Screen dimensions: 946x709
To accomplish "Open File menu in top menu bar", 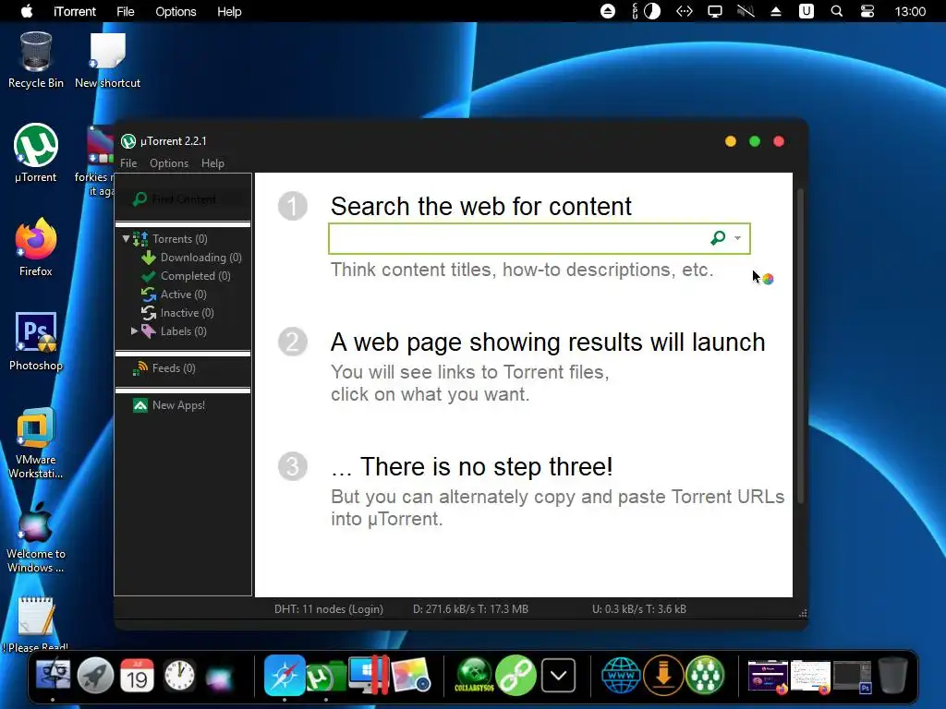I will (x=125, y=11).
